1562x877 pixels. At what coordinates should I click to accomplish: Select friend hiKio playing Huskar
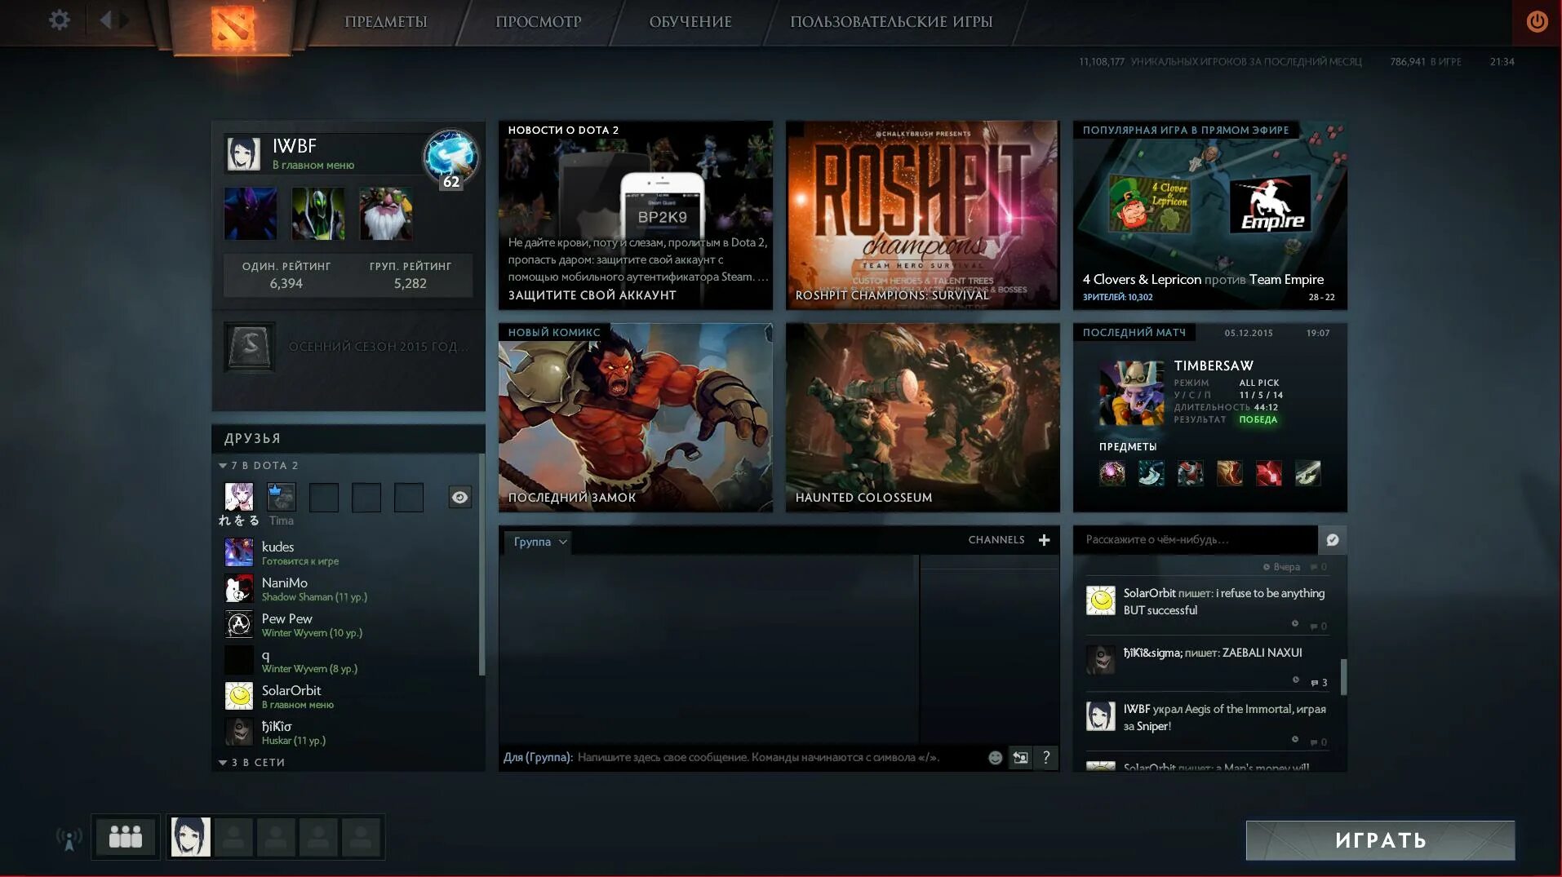click(x=351, y=732)
